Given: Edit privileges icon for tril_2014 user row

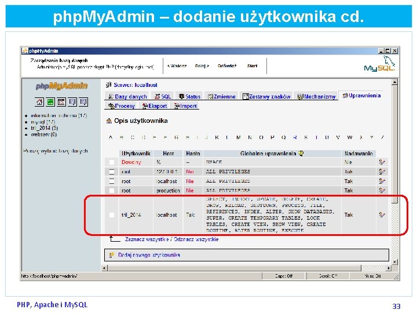Looking at the screenshot, I should pyautogui.click(x=382, y=215).
